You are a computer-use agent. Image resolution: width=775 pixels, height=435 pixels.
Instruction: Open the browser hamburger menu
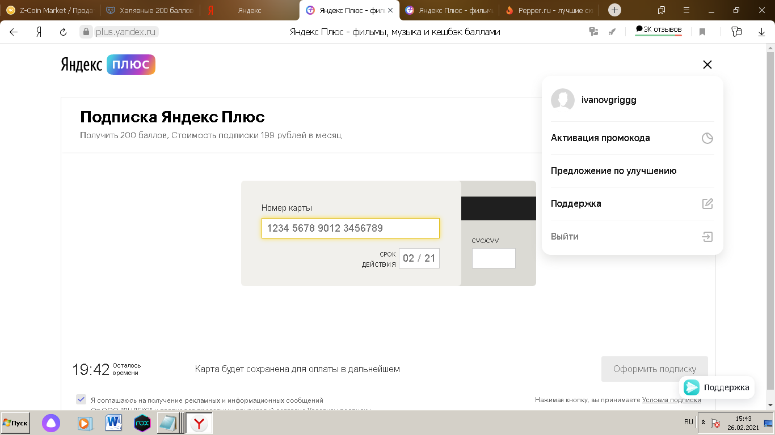[686, 10]
